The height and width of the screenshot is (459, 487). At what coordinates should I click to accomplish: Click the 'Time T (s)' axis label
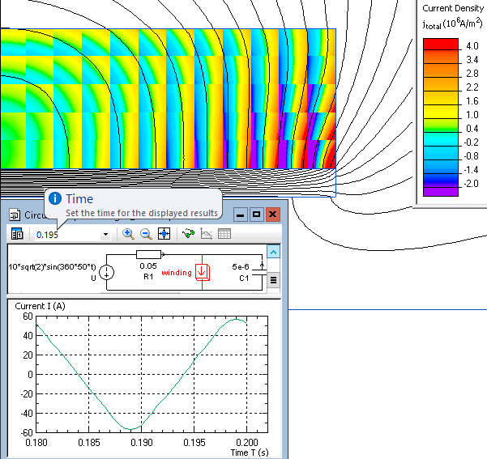[250, 453]
